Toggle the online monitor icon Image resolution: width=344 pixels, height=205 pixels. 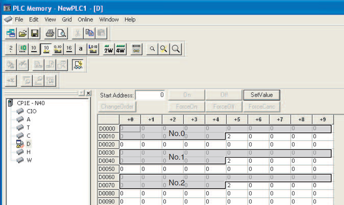point(78,65)
